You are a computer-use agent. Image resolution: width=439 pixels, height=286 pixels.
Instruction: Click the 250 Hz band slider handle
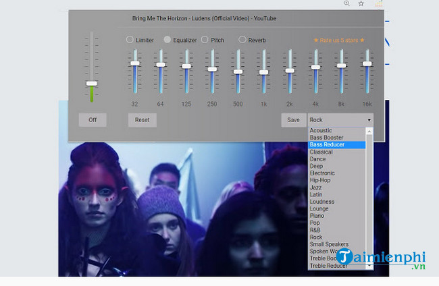[212, 69]
